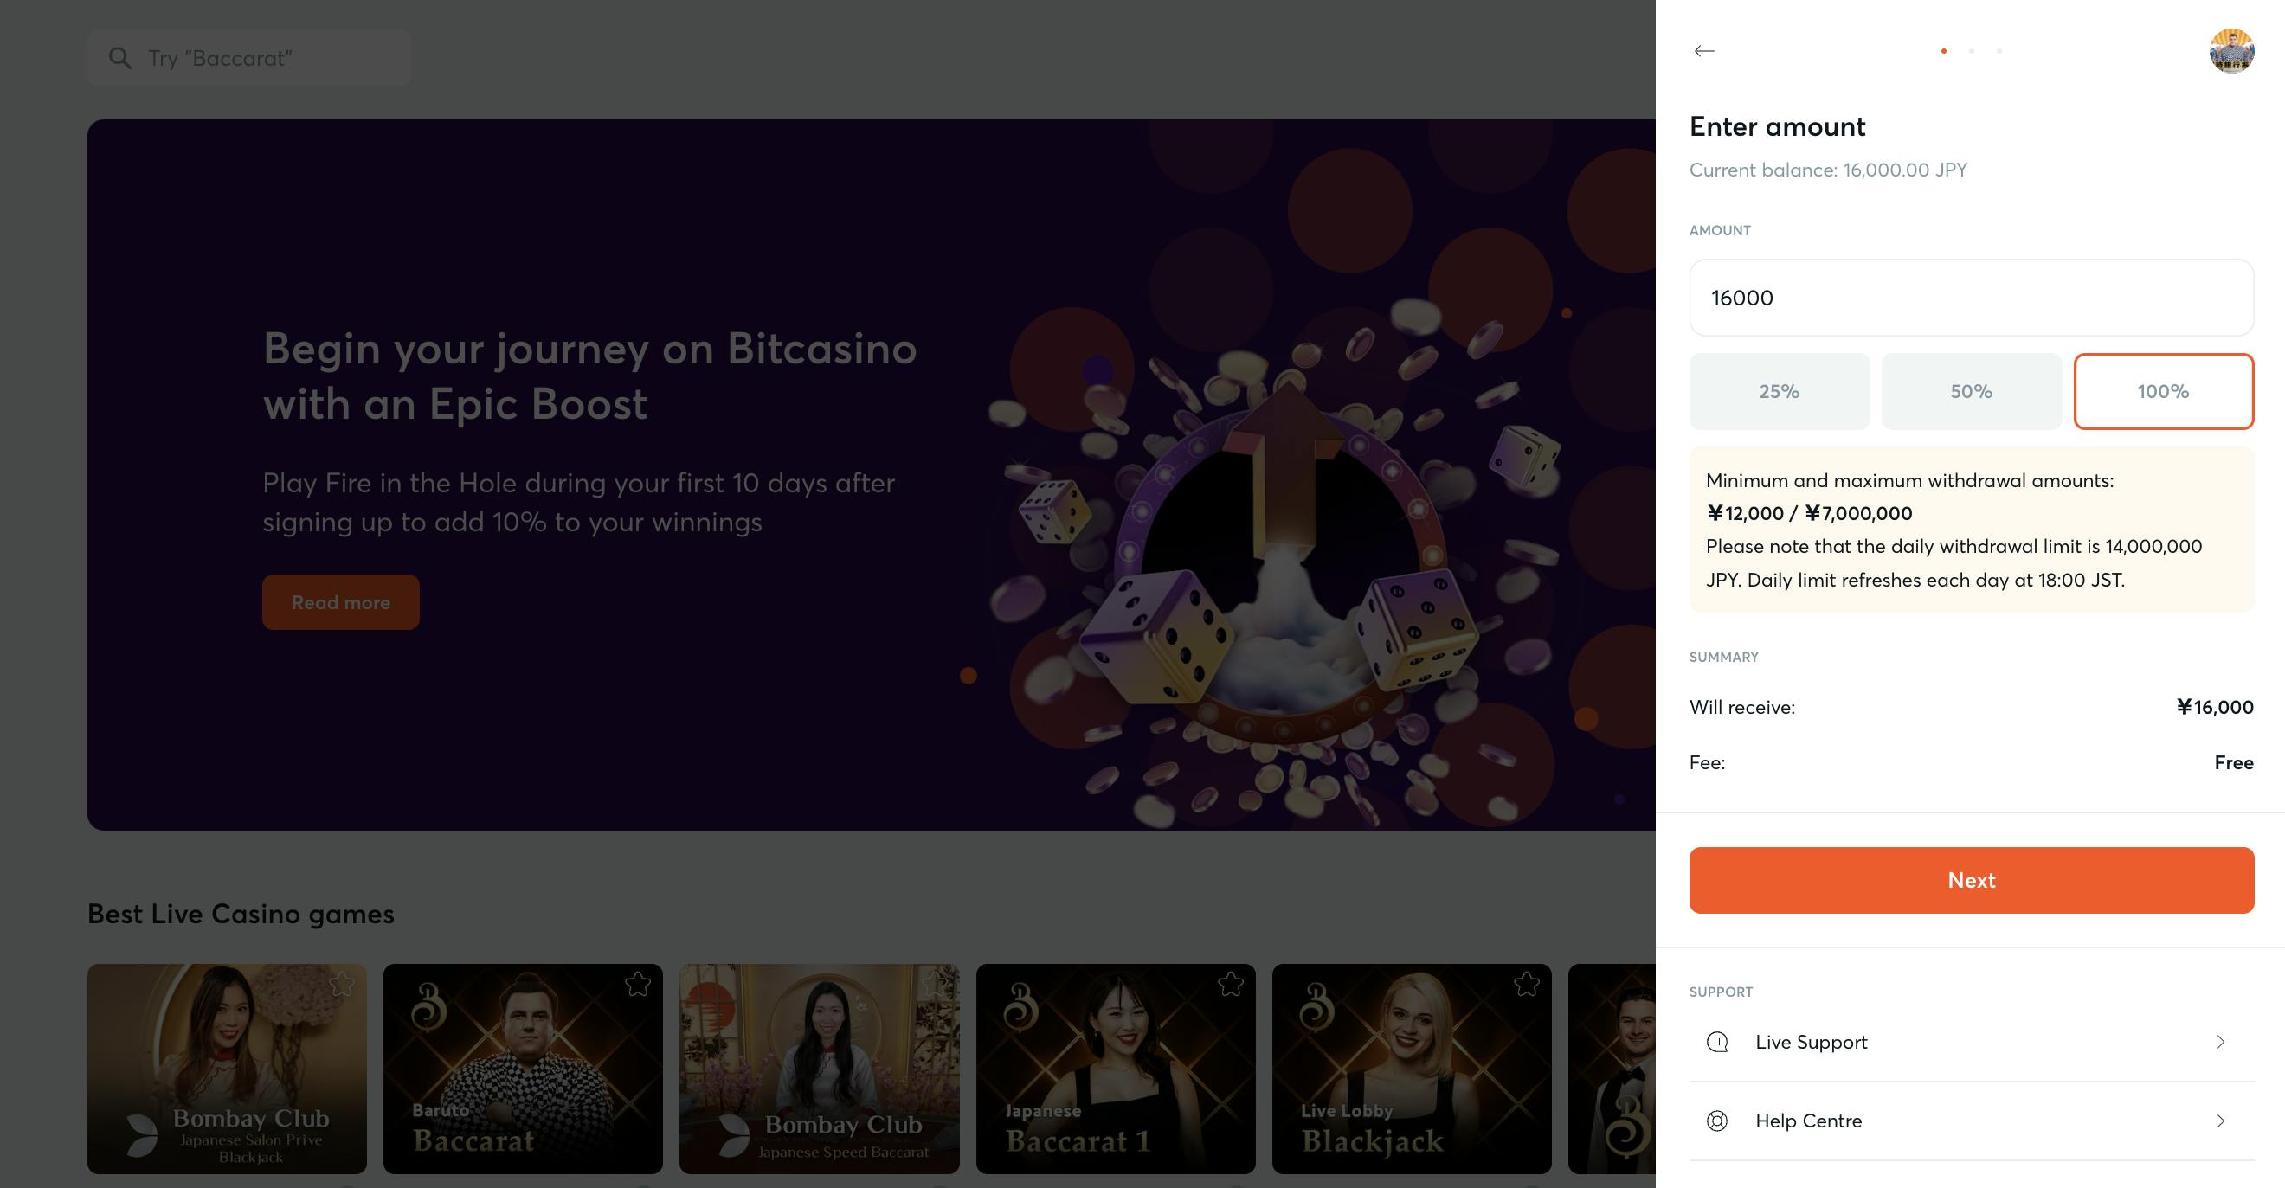Click the Try Baccarat search box

coord(266,59)
